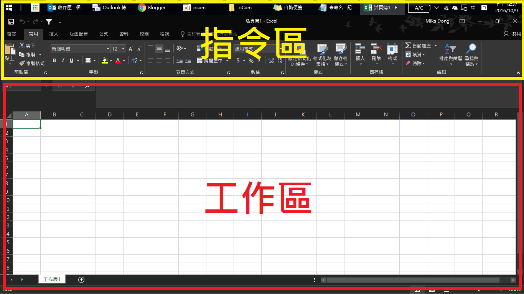The image size is (524, 294).
Task: Center text horizontally
Action: [159, 60]
